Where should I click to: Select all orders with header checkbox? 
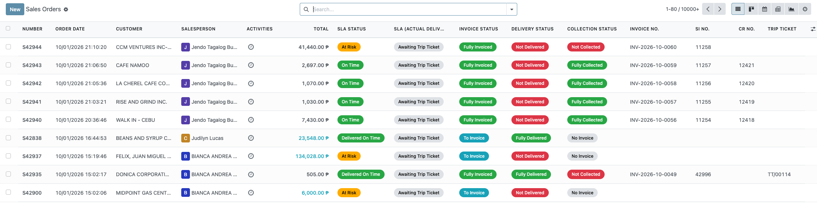pyautogui.click(x=8, y=28)
